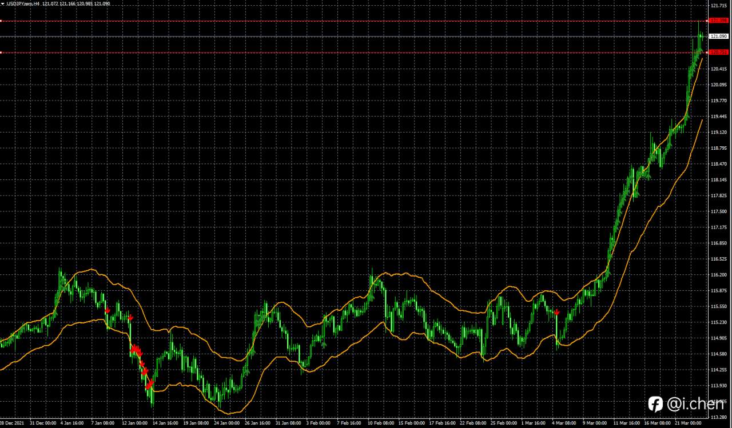Click the 28 Dec 2021 date label

point(12,423)
